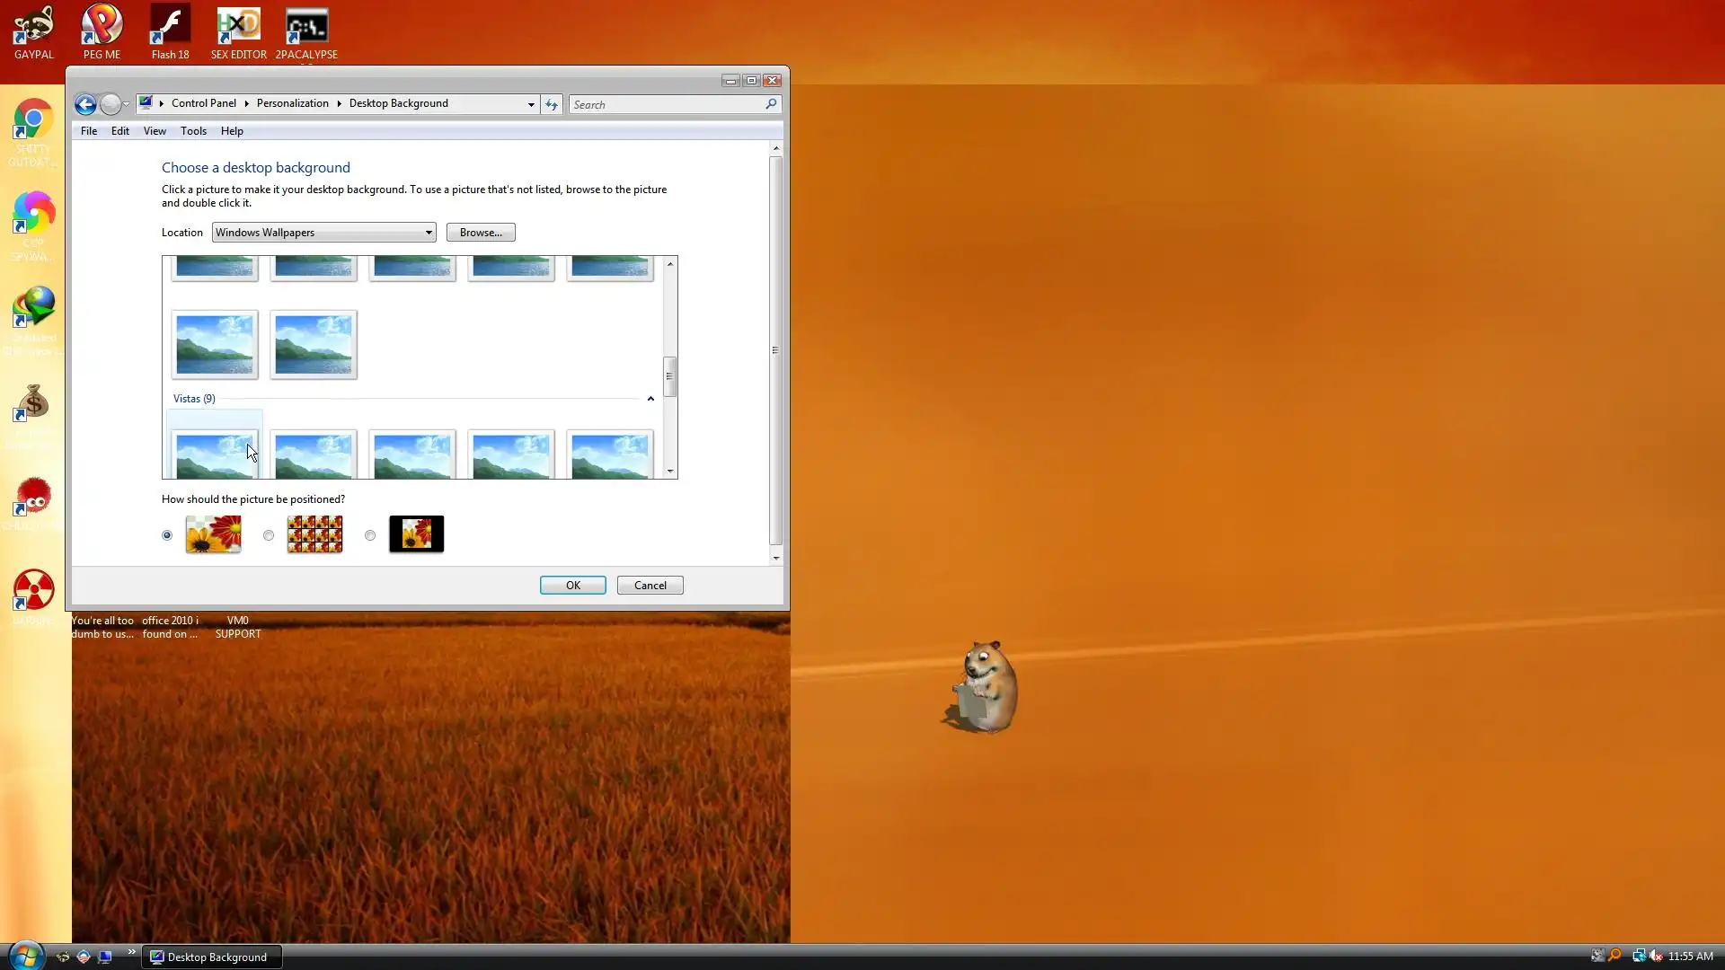The image size is (1725, 970).
Task: Select the centered picture position option
Action: pos(370,535)
